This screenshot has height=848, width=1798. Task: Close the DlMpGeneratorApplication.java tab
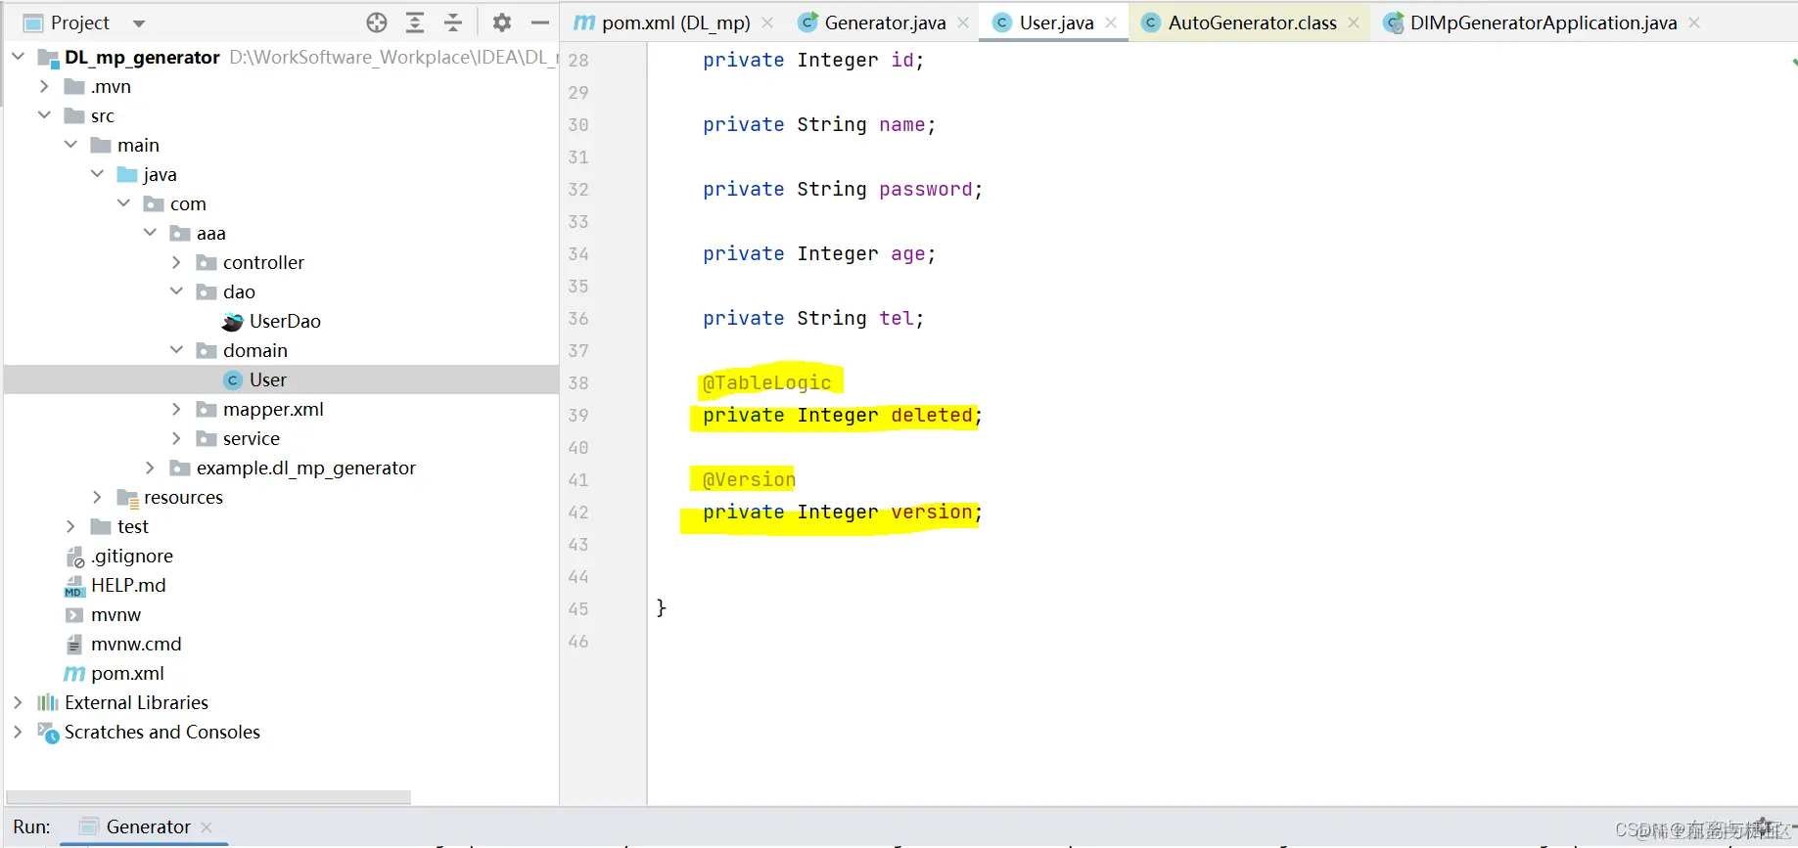(1694, 22)
